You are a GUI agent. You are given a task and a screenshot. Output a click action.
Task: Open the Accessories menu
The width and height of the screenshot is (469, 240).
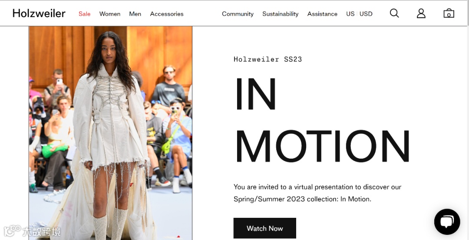pos(167,14)
